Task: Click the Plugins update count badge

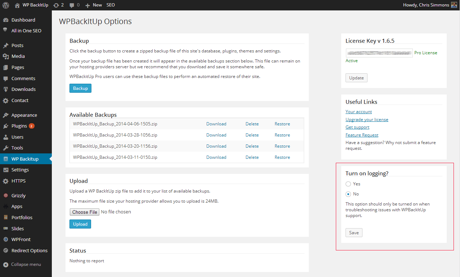Action: [32, 126]
